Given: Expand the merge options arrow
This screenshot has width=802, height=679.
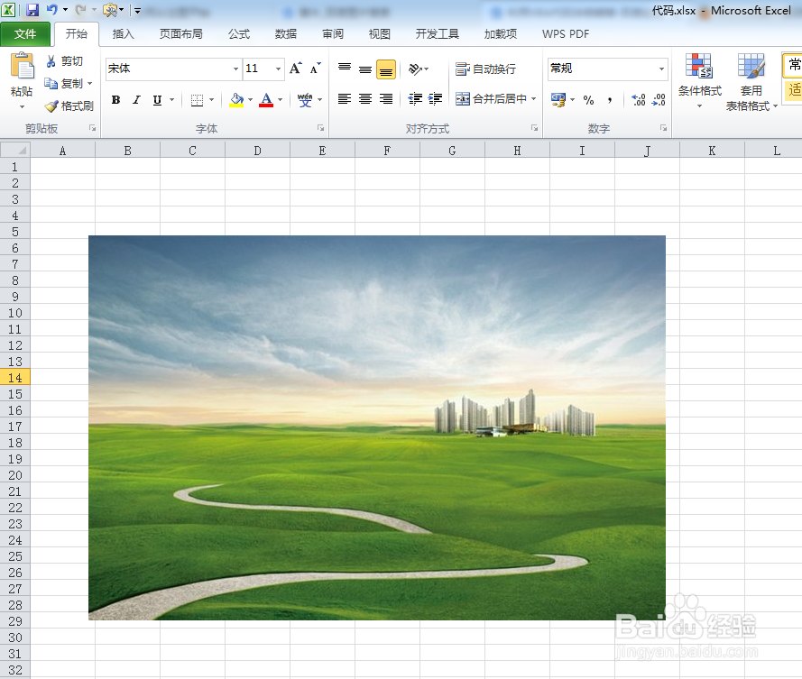Looking at the screenshot, I should (x=533, y=98).
